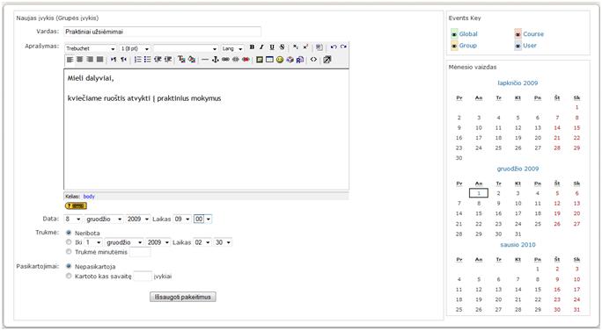Justify the text fully
602x331 pixels.
tap(99, 60)
